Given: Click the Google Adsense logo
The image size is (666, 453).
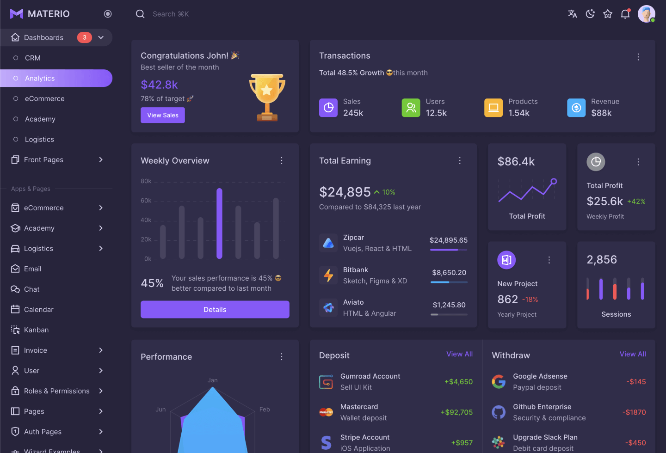Looking at the screenshot, I should [499, 382].
